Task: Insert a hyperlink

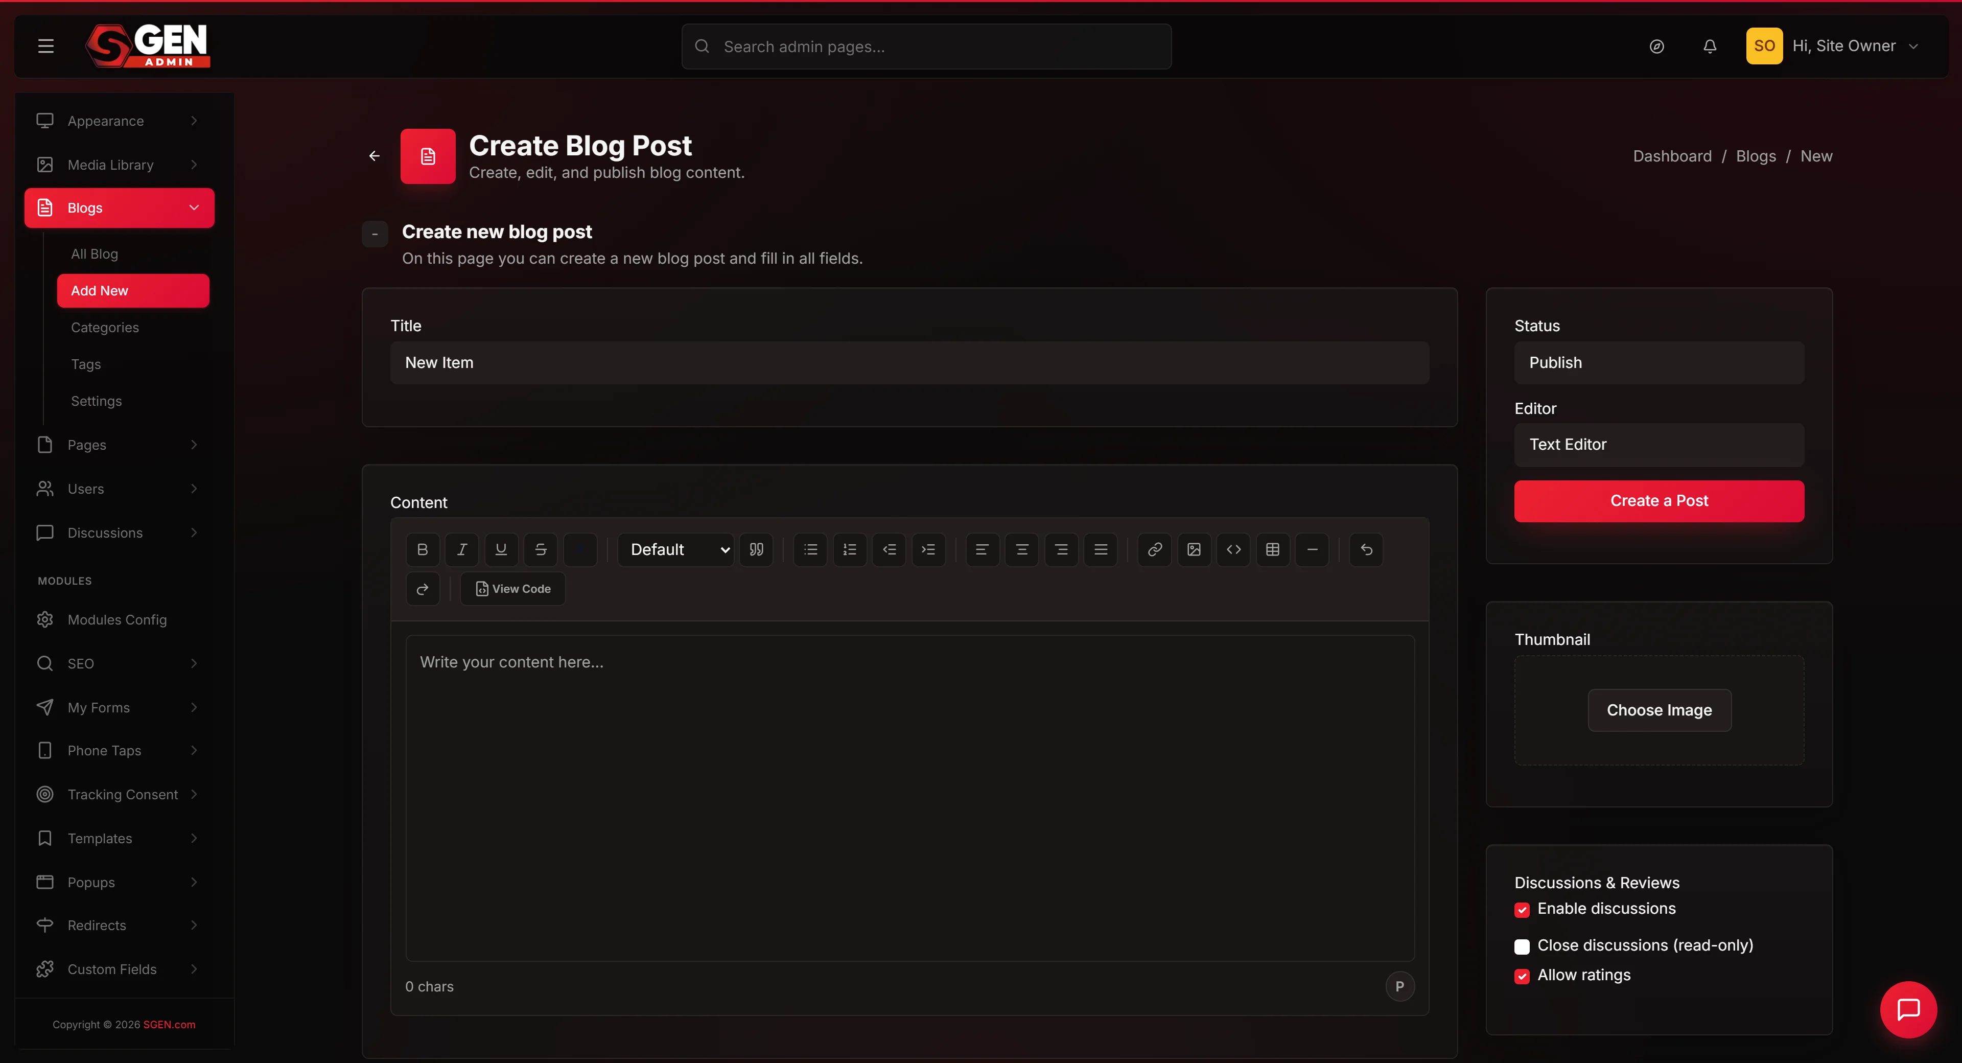Action: click(x=1155, y=549)
